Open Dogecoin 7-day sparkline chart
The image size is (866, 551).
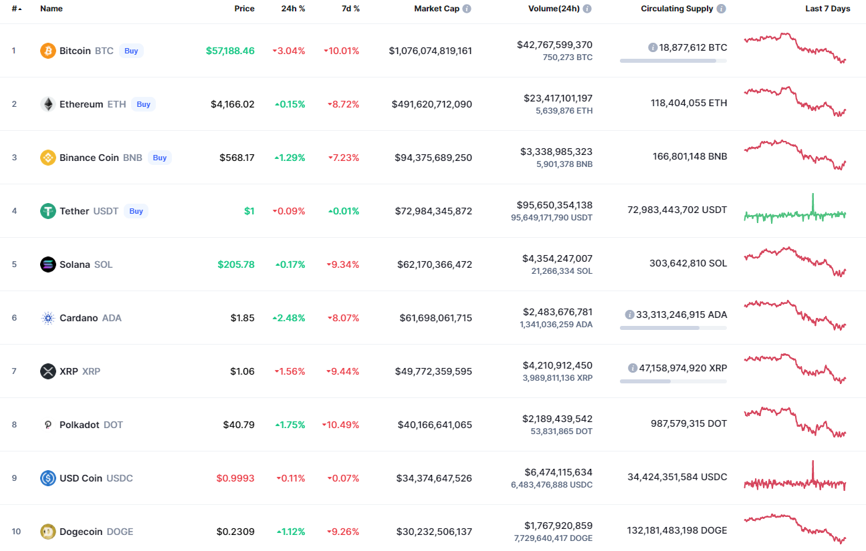795,528
